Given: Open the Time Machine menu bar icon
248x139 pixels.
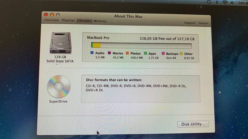Looking at the screenshot, I should [209, 2].
